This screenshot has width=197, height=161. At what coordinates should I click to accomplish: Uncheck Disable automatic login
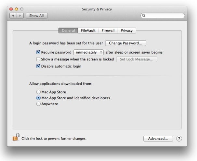tap(38, 66)
